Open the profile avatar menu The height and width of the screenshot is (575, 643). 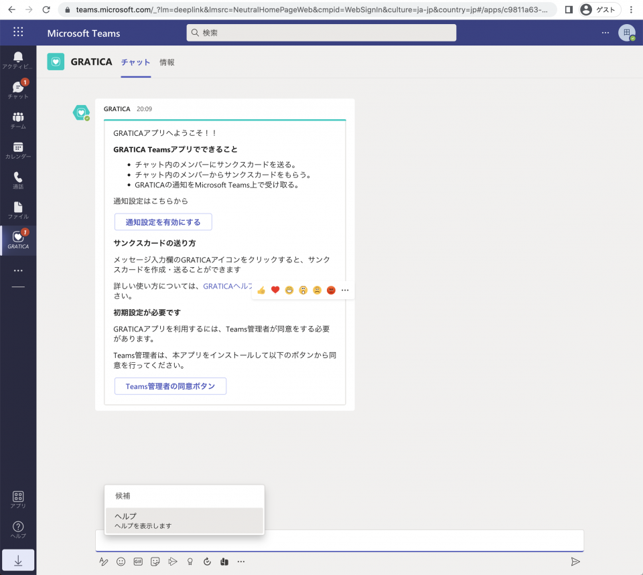627,33
